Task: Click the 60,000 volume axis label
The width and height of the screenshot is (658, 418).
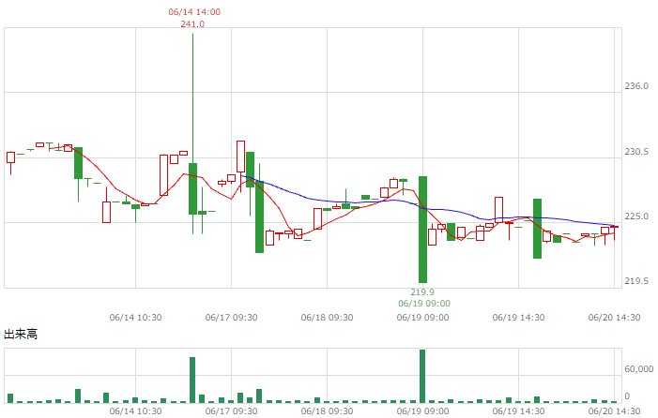Action: pyautogui.click(x=638, y=368)
